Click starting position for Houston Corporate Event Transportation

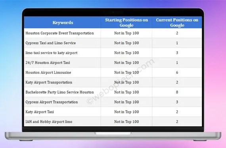coord(126,33)
